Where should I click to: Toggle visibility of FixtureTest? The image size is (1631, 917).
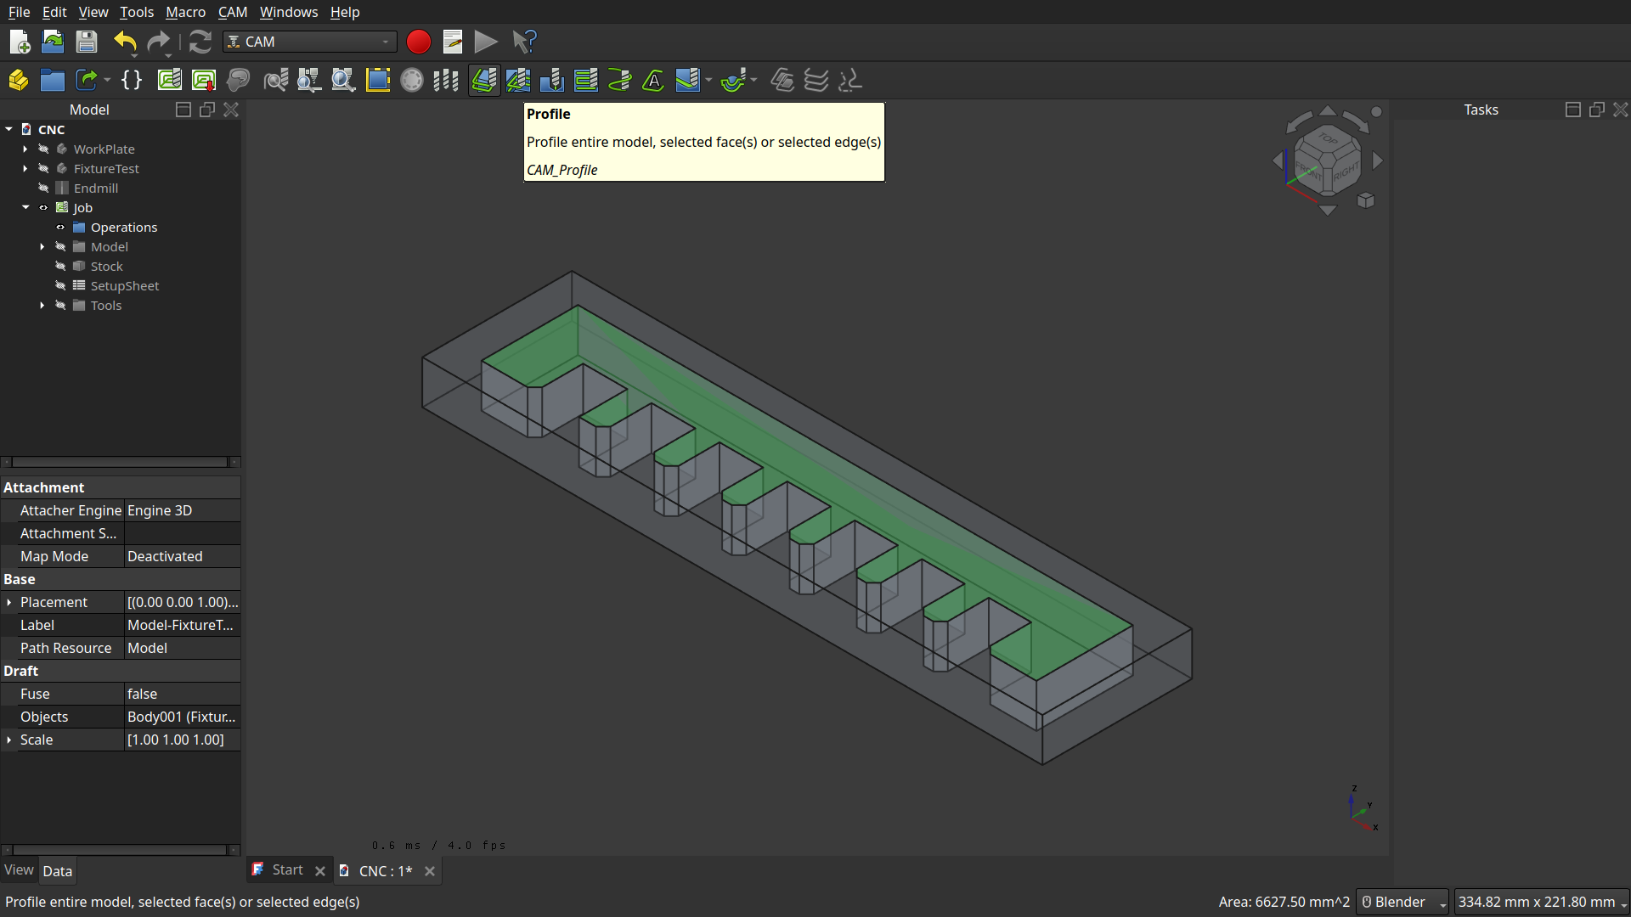click(x=43, y=168)
